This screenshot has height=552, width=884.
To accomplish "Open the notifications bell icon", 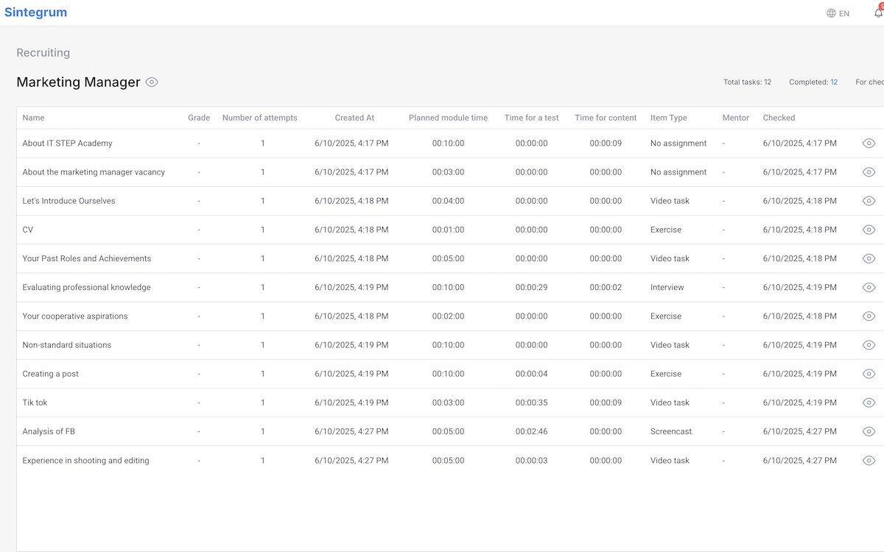I will click(877, 13).
